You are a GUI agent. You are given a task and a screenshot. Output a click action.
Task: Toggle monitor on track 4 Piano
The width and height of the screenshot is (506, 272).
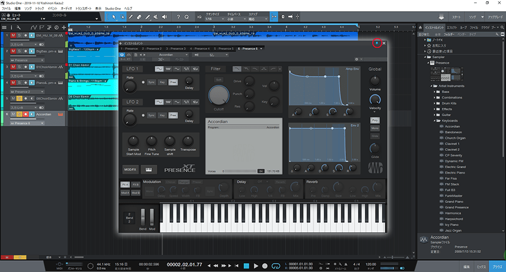[31, 82]
